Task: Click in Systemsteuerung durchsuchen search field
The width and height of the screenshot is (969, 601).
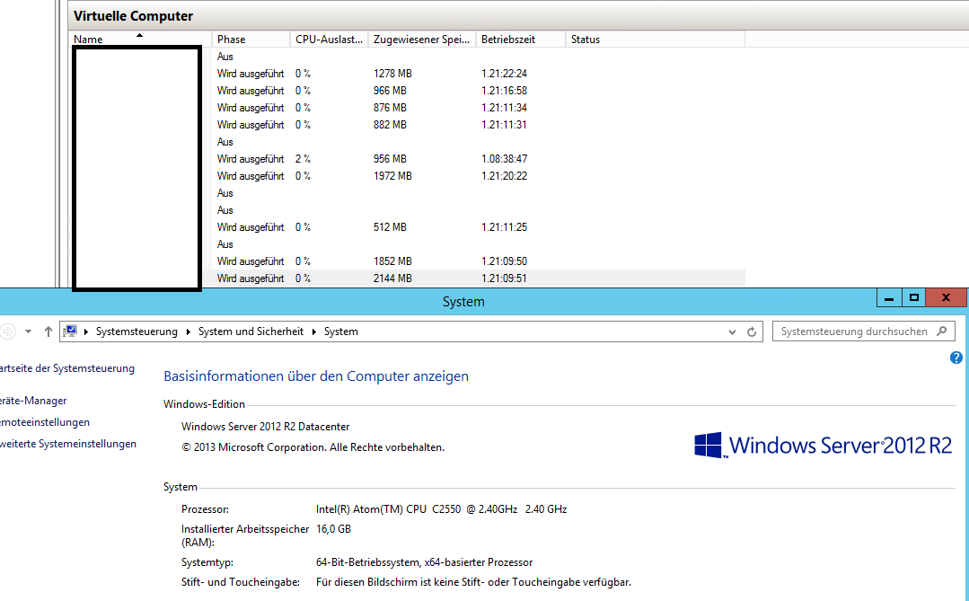Action: pos(863,331)
